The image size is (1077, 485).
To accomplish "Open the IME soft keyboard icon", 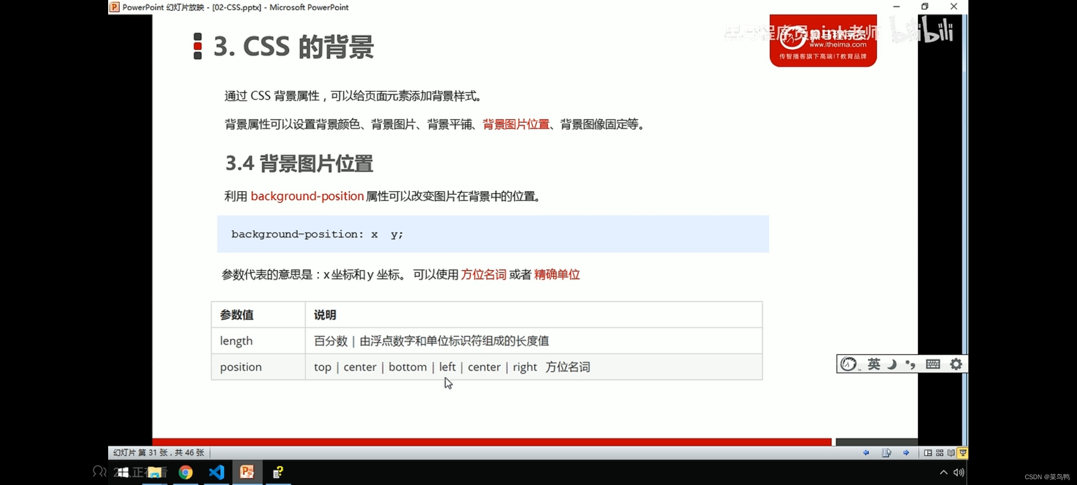I will [933, 364].
